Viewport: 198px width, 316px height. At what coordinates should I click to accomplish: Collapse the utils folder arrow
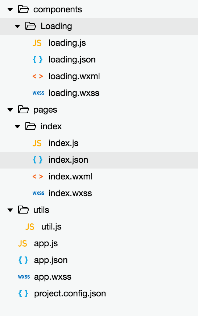[x=10, y=210]
